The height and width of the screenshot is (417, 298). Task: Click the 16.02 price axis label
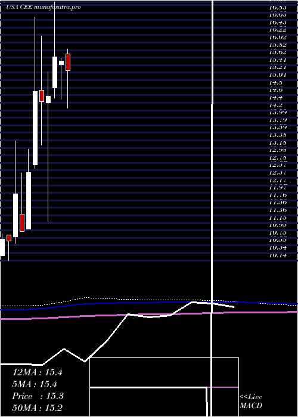[x=278, y=37]
